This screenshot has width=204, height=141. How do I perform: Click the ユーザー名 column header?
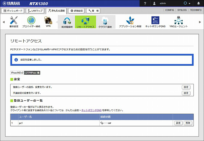click(59, 117)
